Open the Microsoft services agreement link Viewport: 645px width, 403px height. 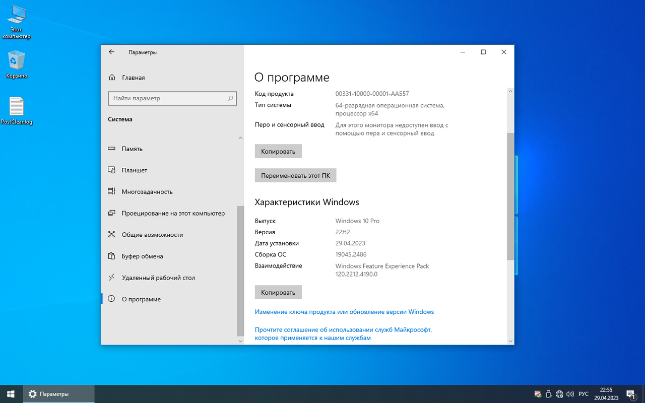343,333
